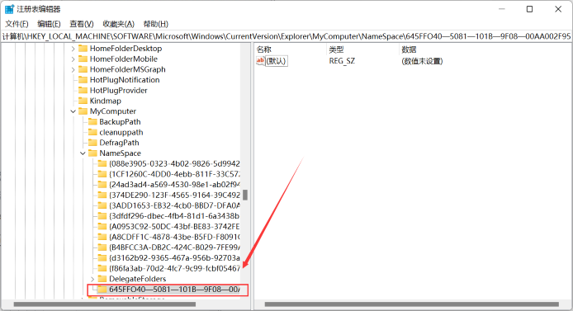Open the 文件(F) menu
The width and height of the screenshot is (573, 311).
point(17,24)
